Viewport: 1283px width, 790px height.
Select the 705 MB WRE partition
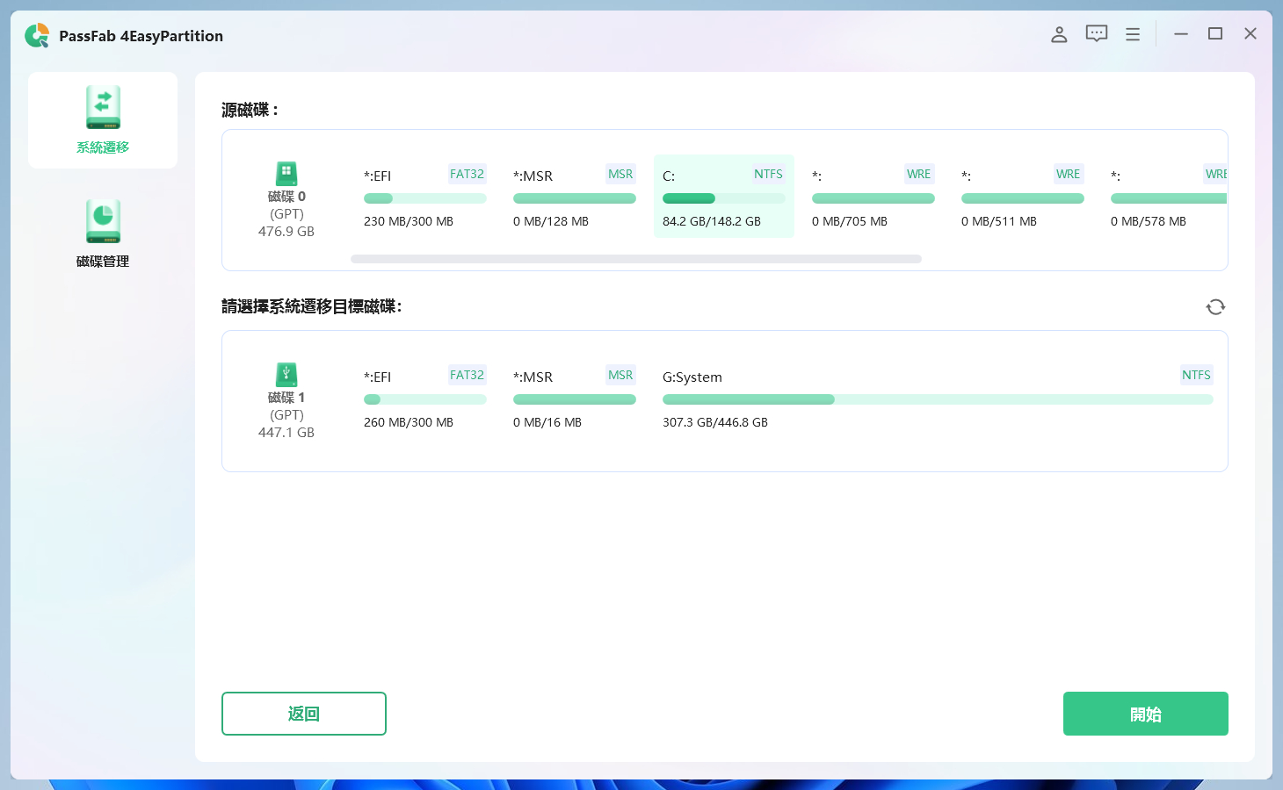(873, 197)
